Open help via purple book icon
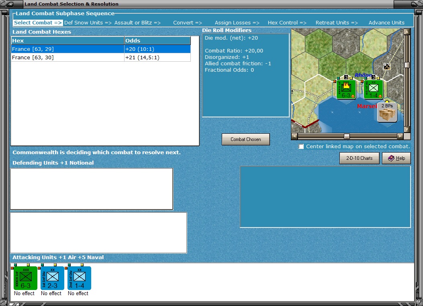Screen dimensions: 423x306 tap(396, 158)
